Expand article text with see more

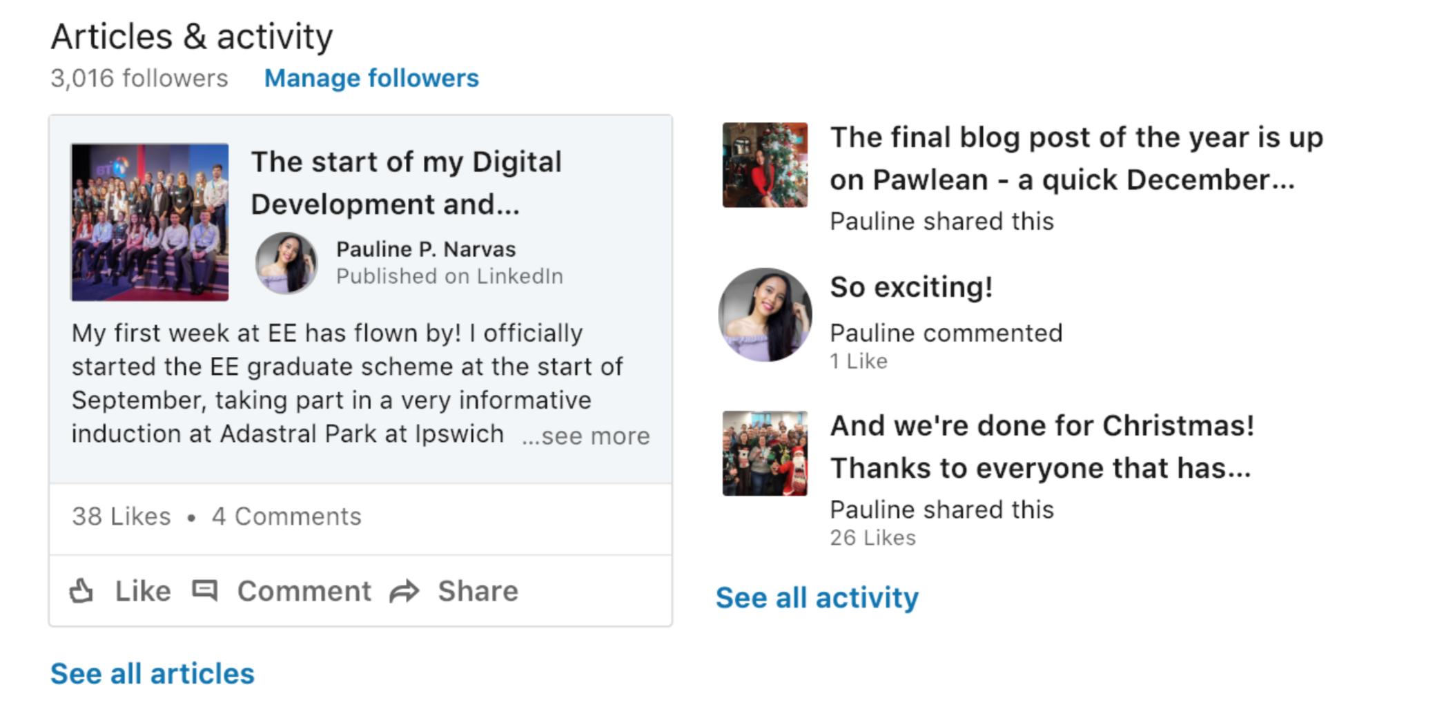[585, 436]
